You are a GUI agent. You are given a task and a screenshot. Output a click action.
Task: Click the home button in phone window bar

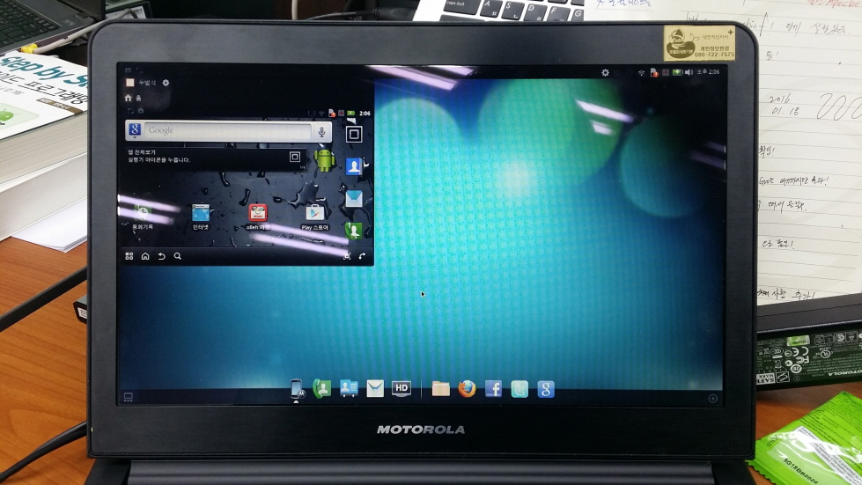145,256
